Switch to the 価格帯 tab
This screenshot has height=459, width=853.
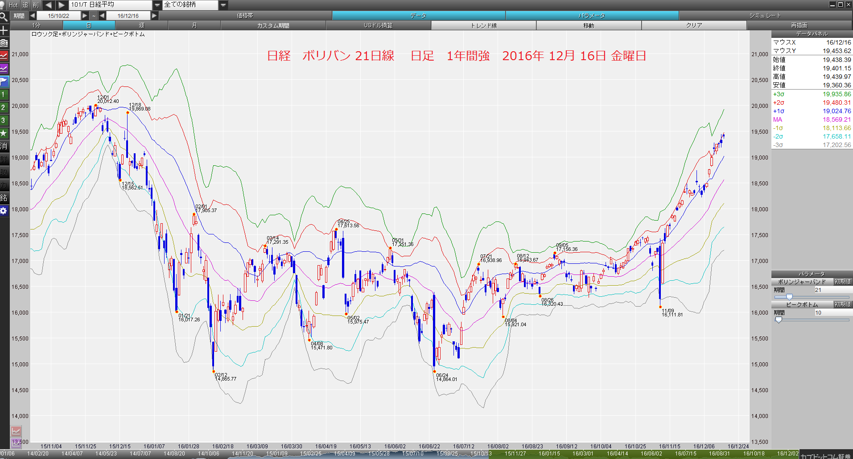[245, 16]
